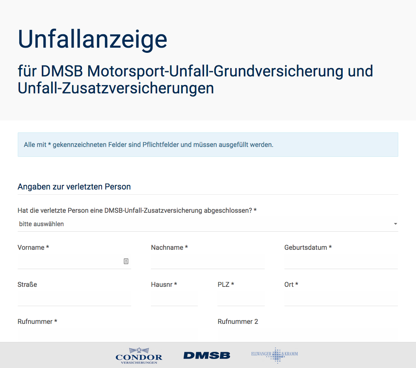Click the Rufnummer 2 label
Image resolution: width=416 pixels, height=368 pixels.
click(x=238, y=322)
